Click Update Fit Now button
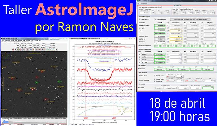 171,88
